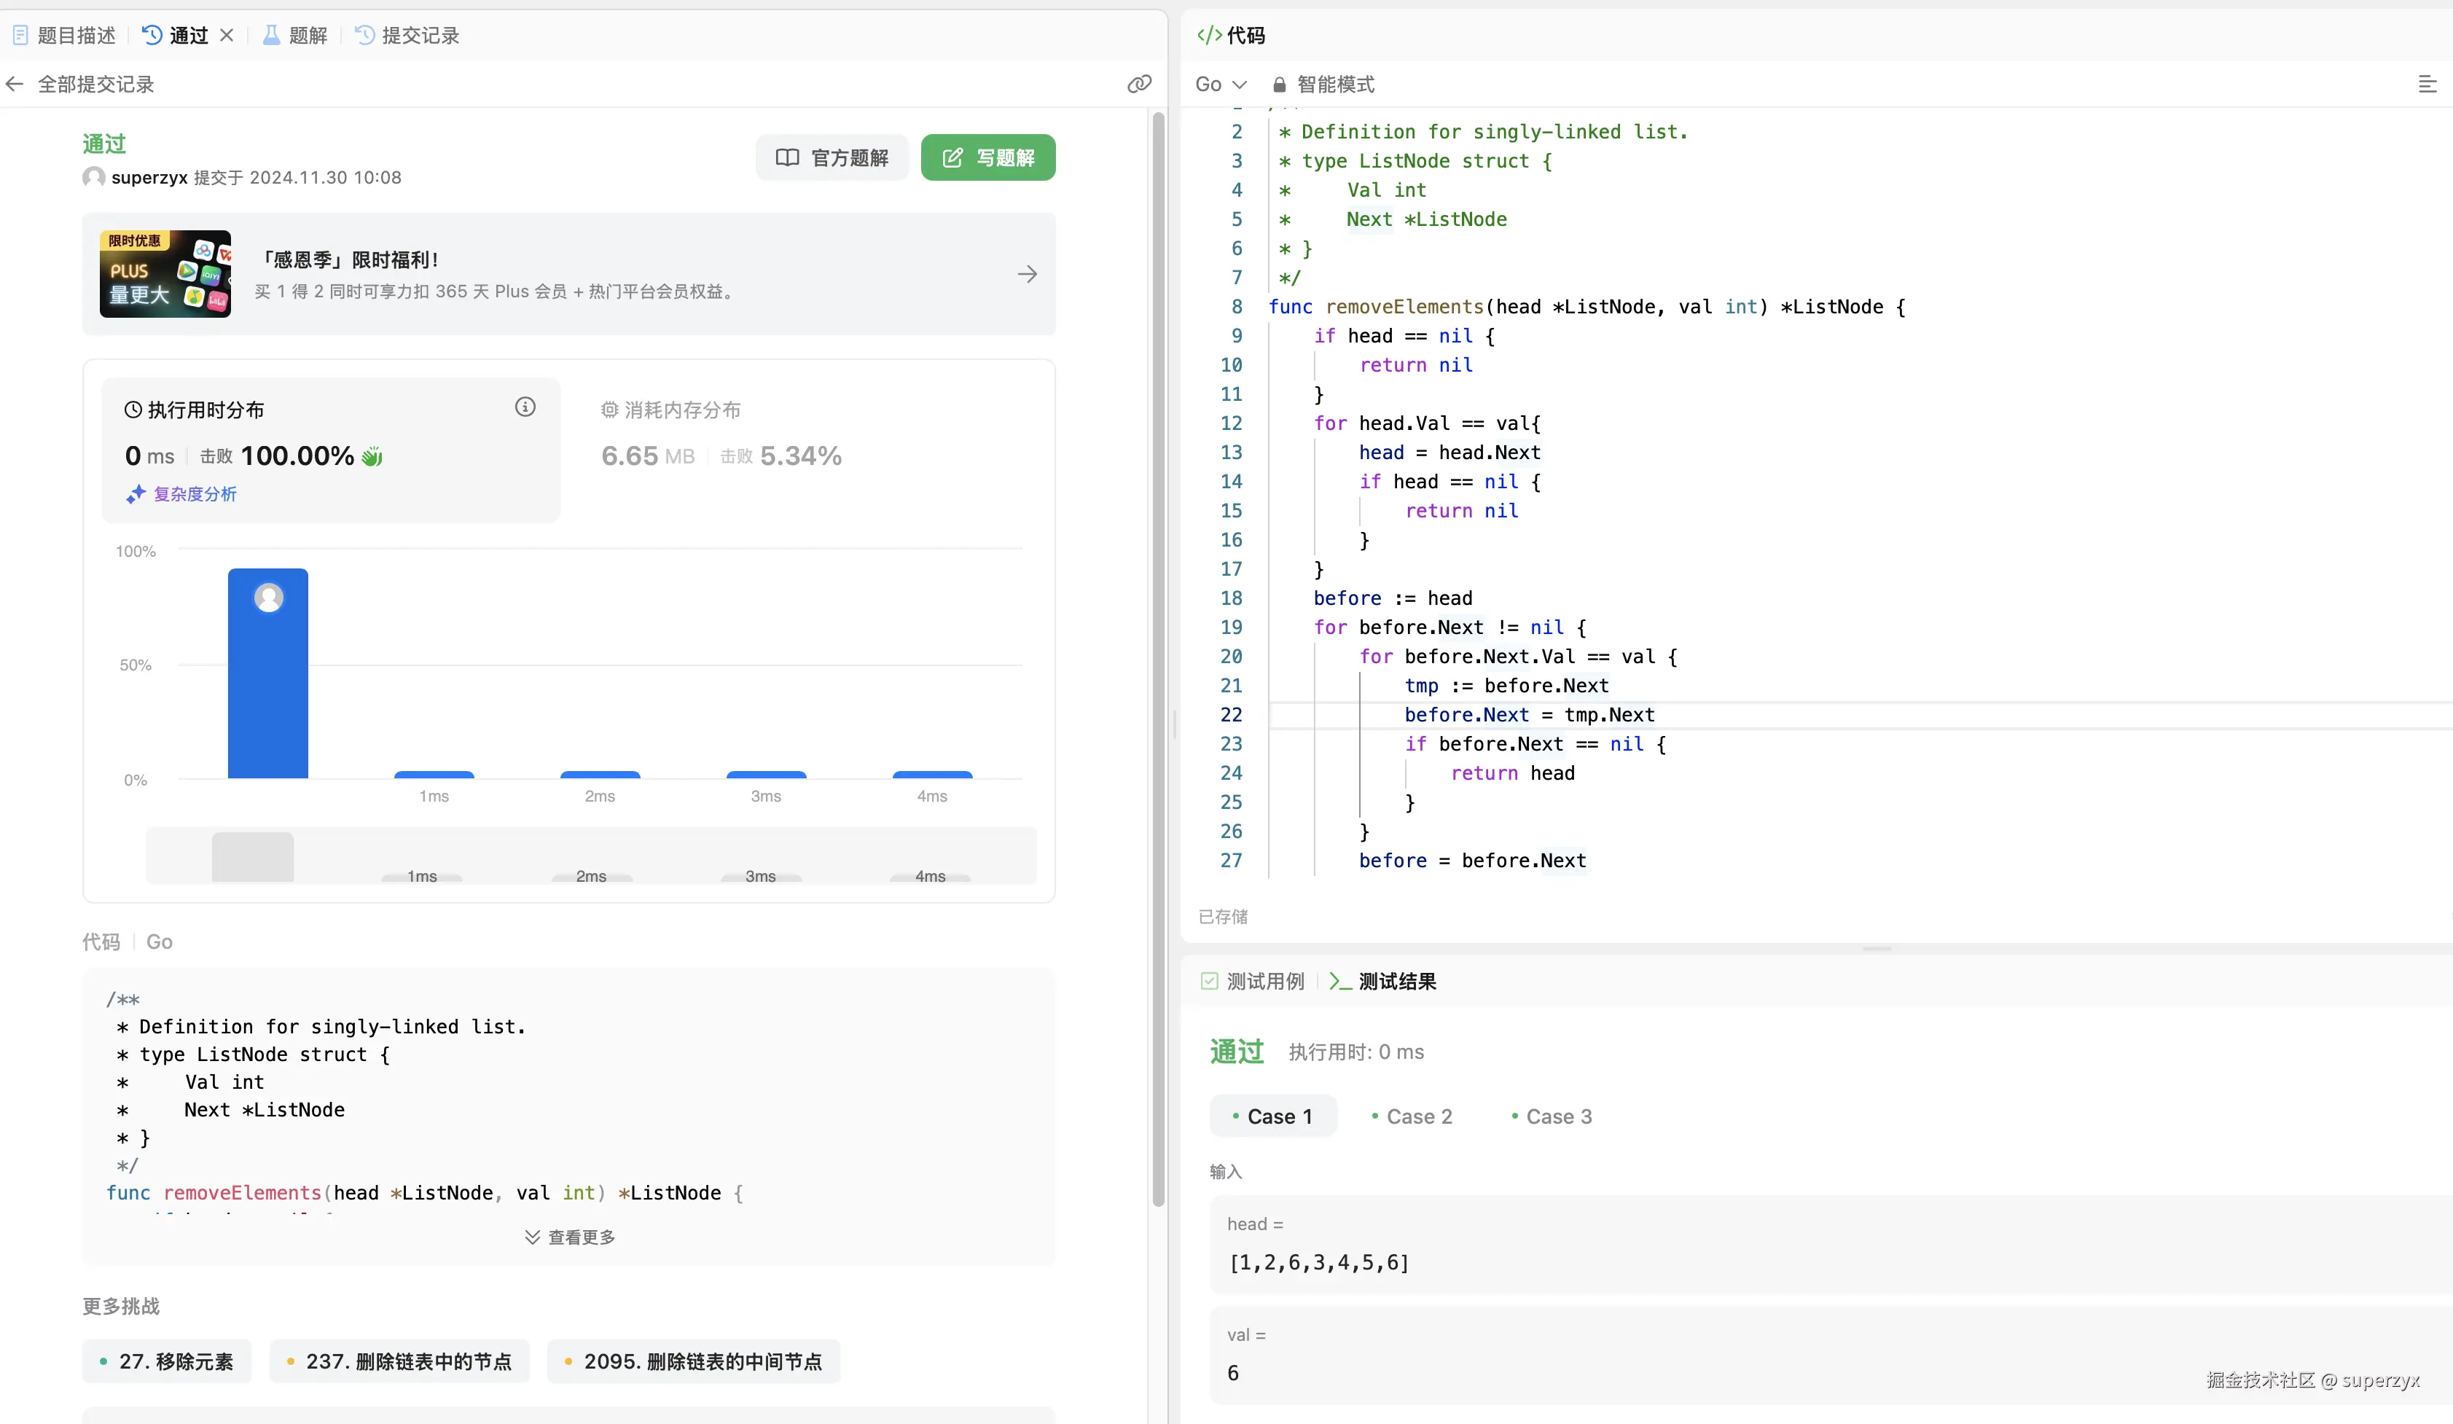Click the 智能模式 lock icon
This screenshot has height=1424, width=2453.
pyautogui.click(x=1279, y=85)
